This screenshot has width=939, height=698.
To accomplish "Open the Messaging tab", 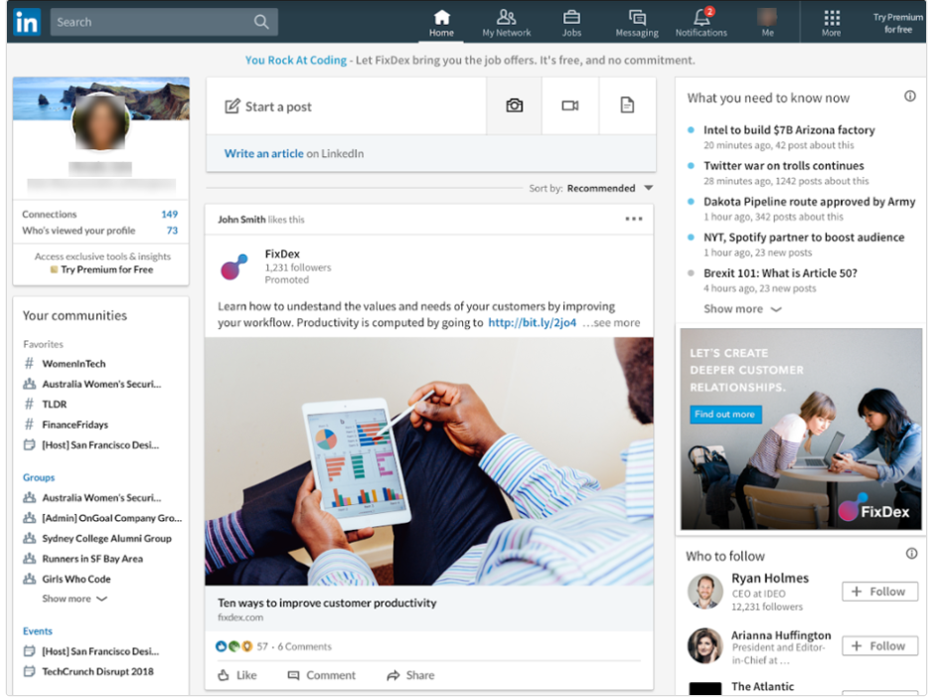I will pos(637,23).
